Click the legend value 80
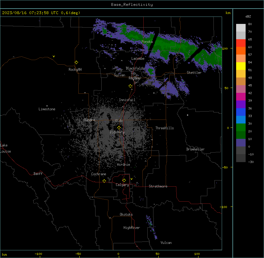 pyautogui.click(x=250, y=24)
